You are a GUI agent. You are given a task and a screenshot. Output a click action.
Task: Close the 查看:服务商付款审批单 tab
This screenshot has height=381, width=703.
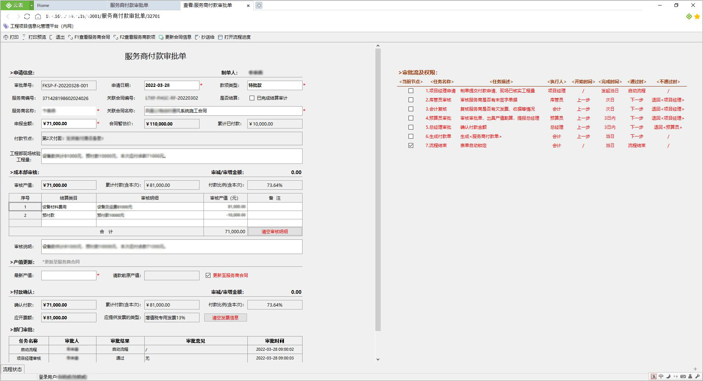coord(248,5)
